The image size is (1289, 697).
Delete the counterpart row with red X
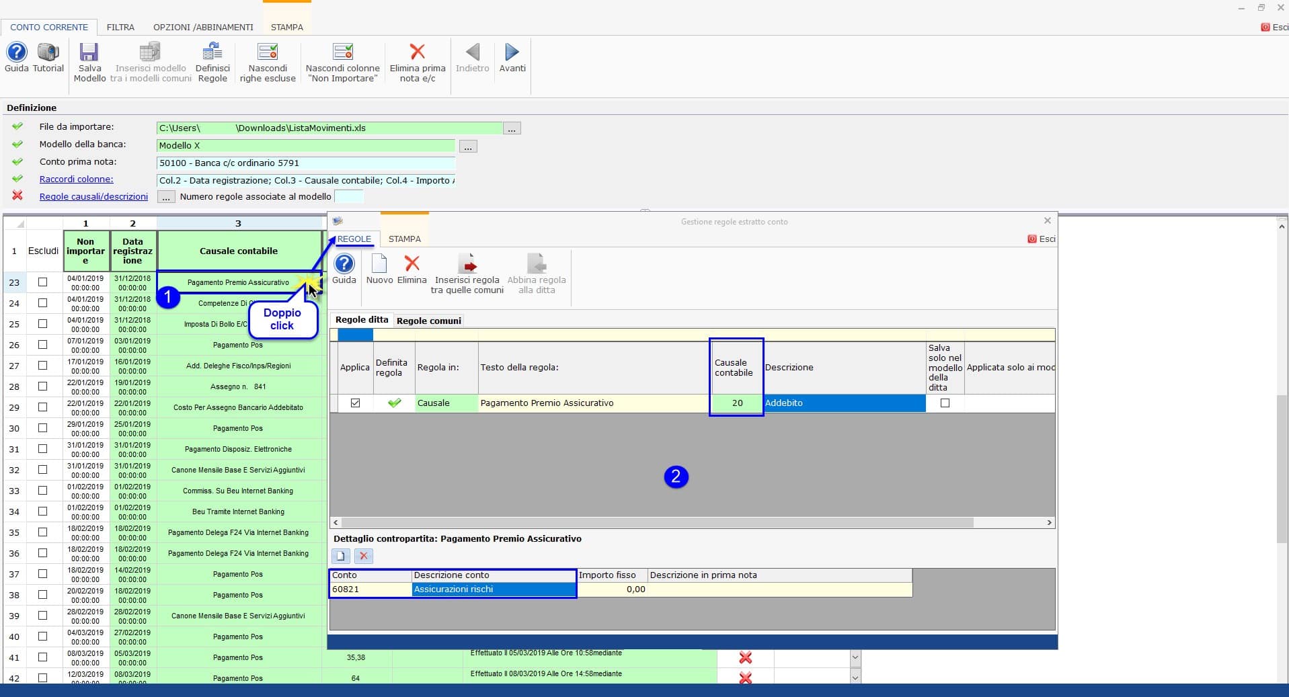coord(363,556)
